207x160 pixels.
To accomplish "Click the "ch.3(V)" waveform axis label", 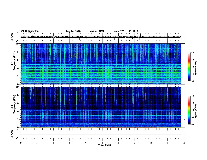I will pos(13,134).
